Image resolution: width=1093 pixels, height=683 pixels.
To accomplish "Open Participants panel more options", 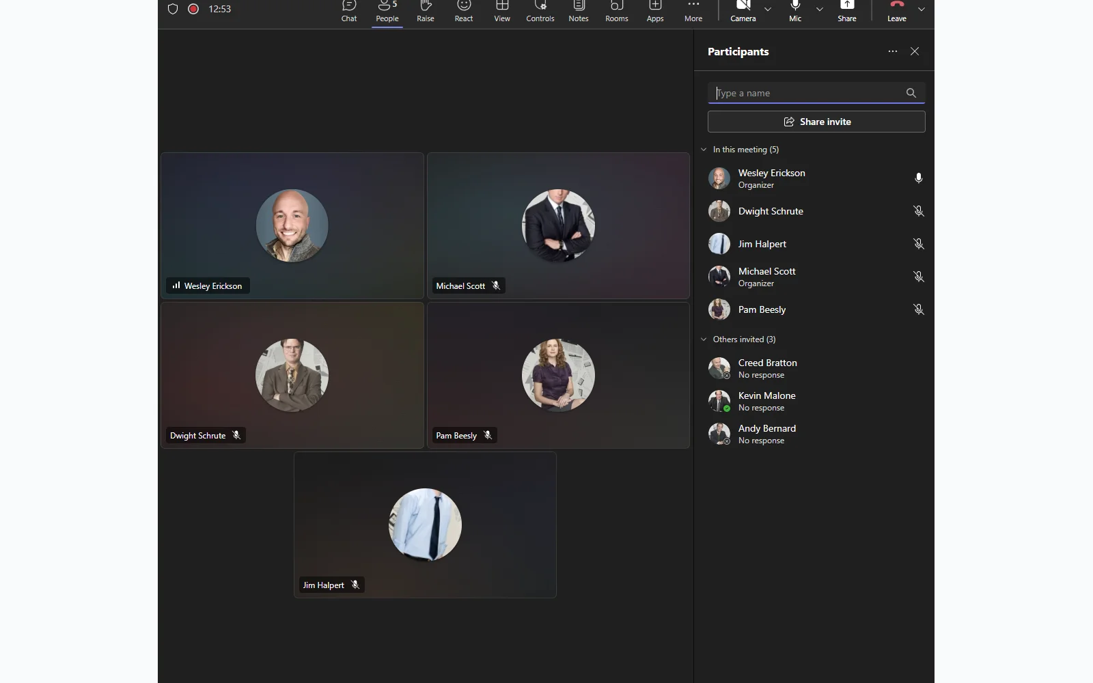I will 893,51.
